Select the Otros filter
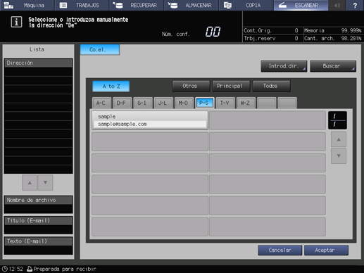Screen dimensions: 364x273 click(x=191, y=86)
